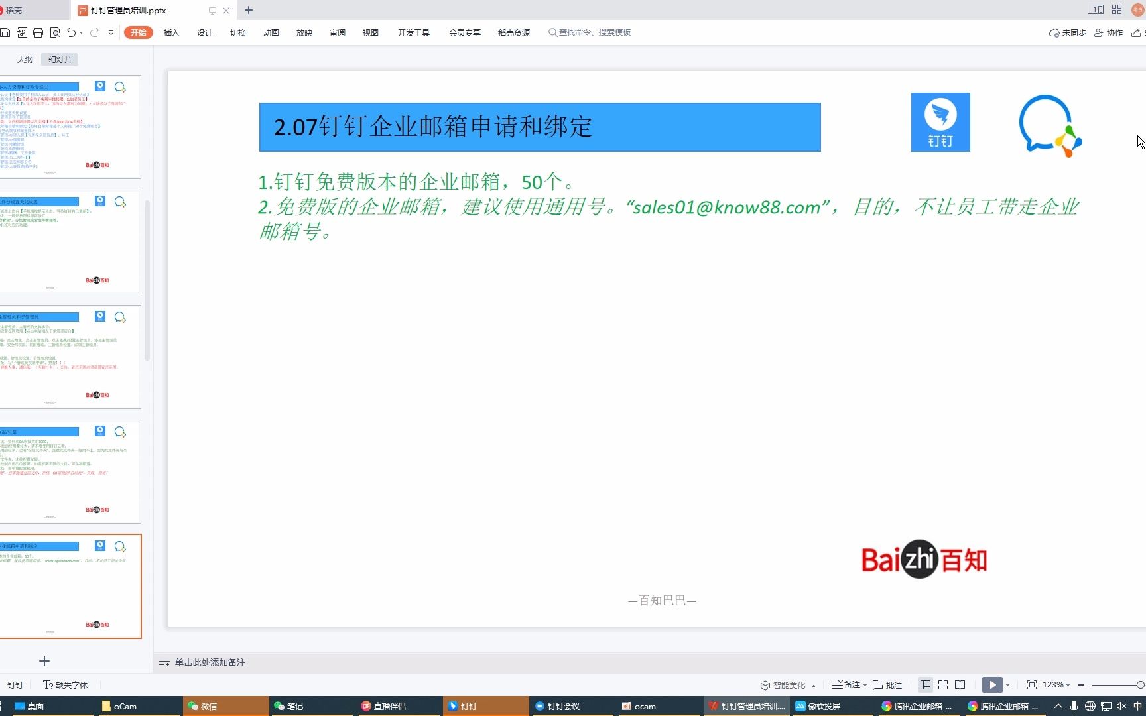Open 钉钉会议 from the taskbar
Screen dimensions: 1146x716
[x=564, y=706]
